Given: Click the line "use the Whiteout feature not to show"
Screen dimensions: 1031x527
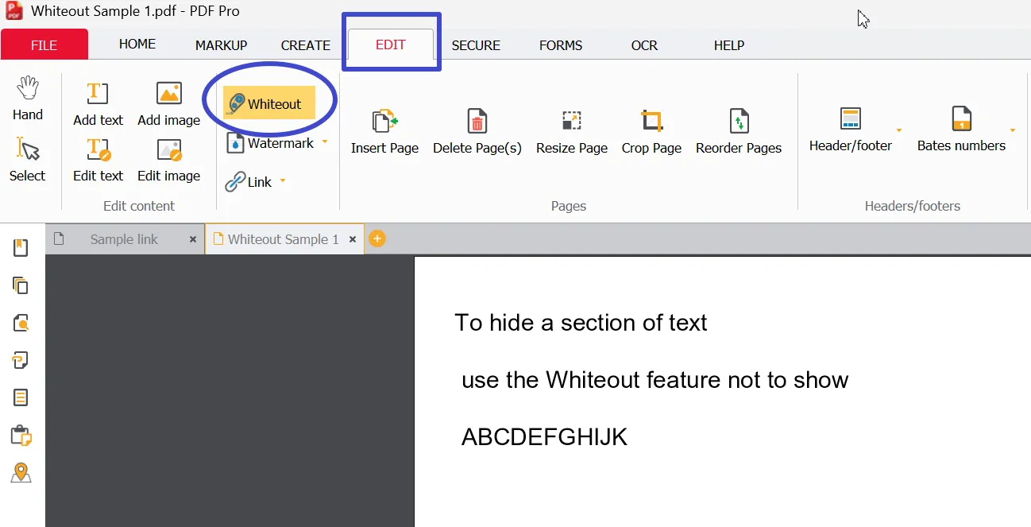Looking at the screenshot, I should click(x=655, y=380).
